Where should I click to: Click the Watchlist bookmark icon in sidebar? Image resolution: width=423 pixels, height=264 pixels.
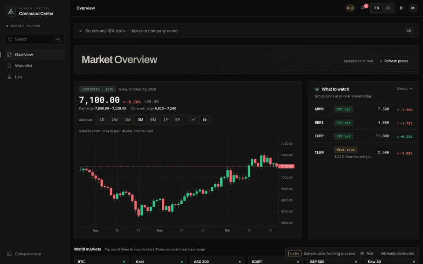[9, 66]
